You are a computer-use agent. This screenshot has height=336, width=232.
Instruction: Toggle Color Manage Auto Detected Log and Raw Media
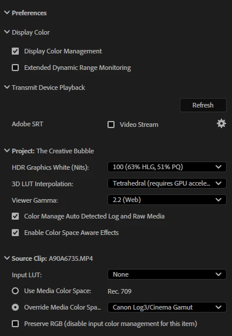point(15,216)
